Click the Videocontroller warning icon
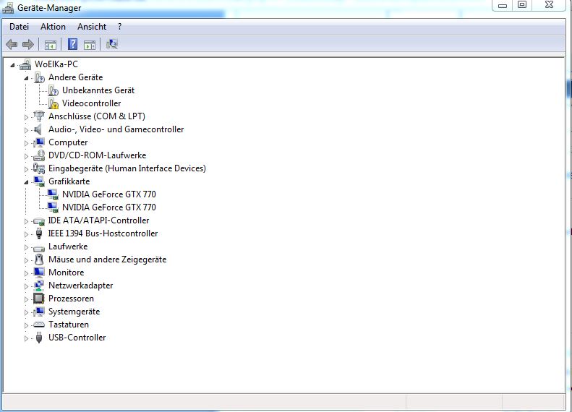Screen dimensions: 572x412 (54, 103)
